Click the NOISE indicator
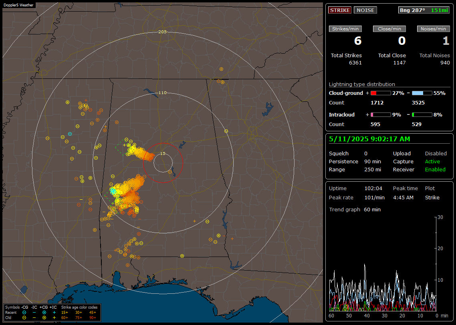 pyautogui.click(x=365, y=10)
